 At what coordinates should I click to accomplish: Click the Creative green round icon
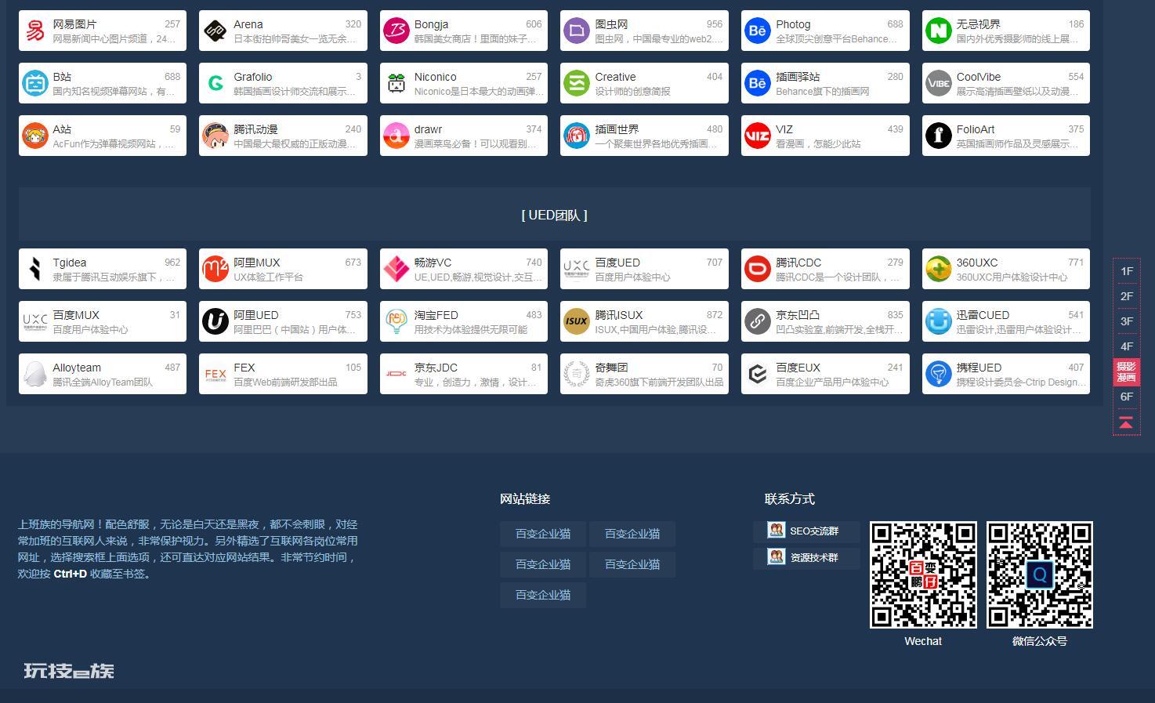click(x=577, y=83)
